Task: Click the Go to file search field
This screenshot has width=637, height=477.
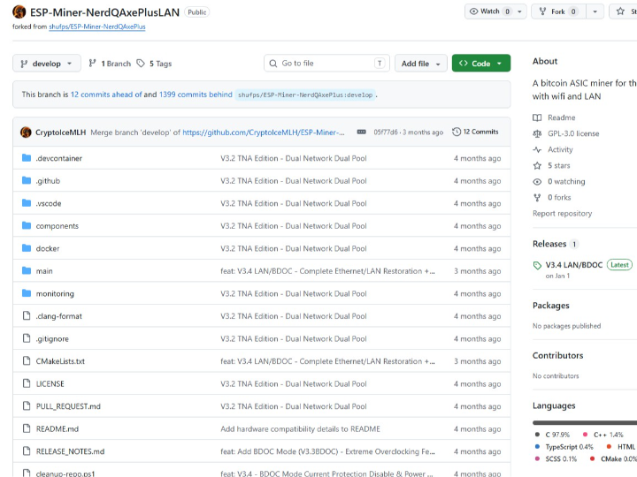Action: pyautogui.click(x=327, y=64)
